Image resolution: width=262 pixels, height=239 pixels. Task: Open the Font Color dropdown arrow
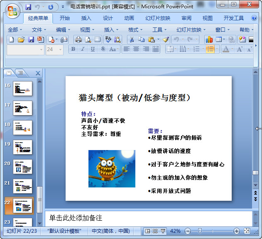tap(232, 49)
